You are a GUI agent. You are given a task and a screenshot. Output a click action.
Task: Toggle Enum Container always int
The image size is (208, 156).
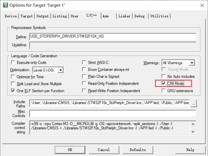click(84, 69)
